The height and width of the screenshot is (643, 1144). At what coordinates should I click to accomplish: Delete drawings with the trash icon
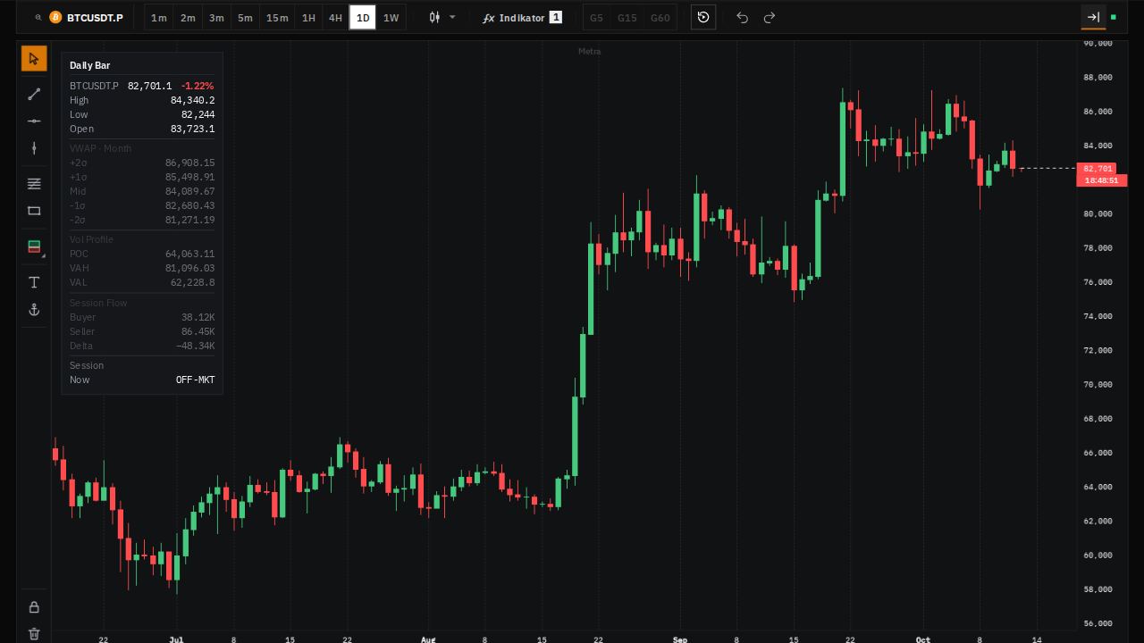click(34, 634)
